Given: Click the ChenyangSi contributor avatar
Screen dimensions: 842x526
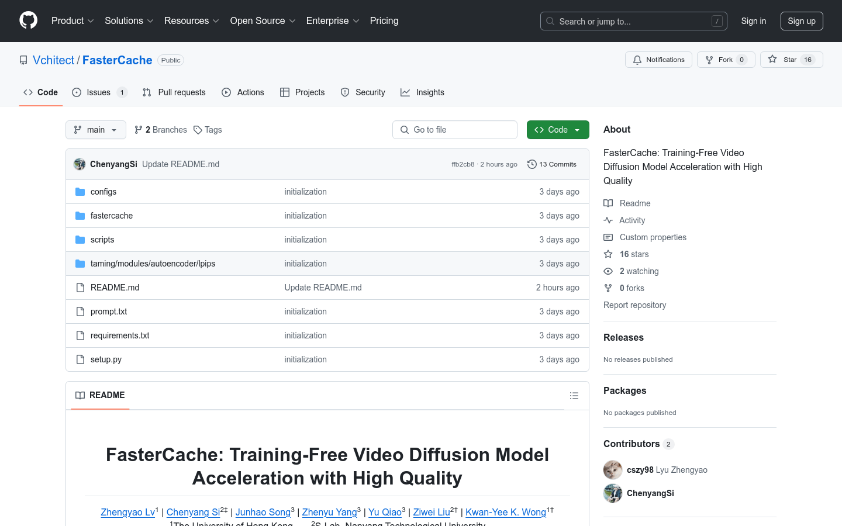Looking at the screenshot, I should pyautogui.click(x=613, y=493).
